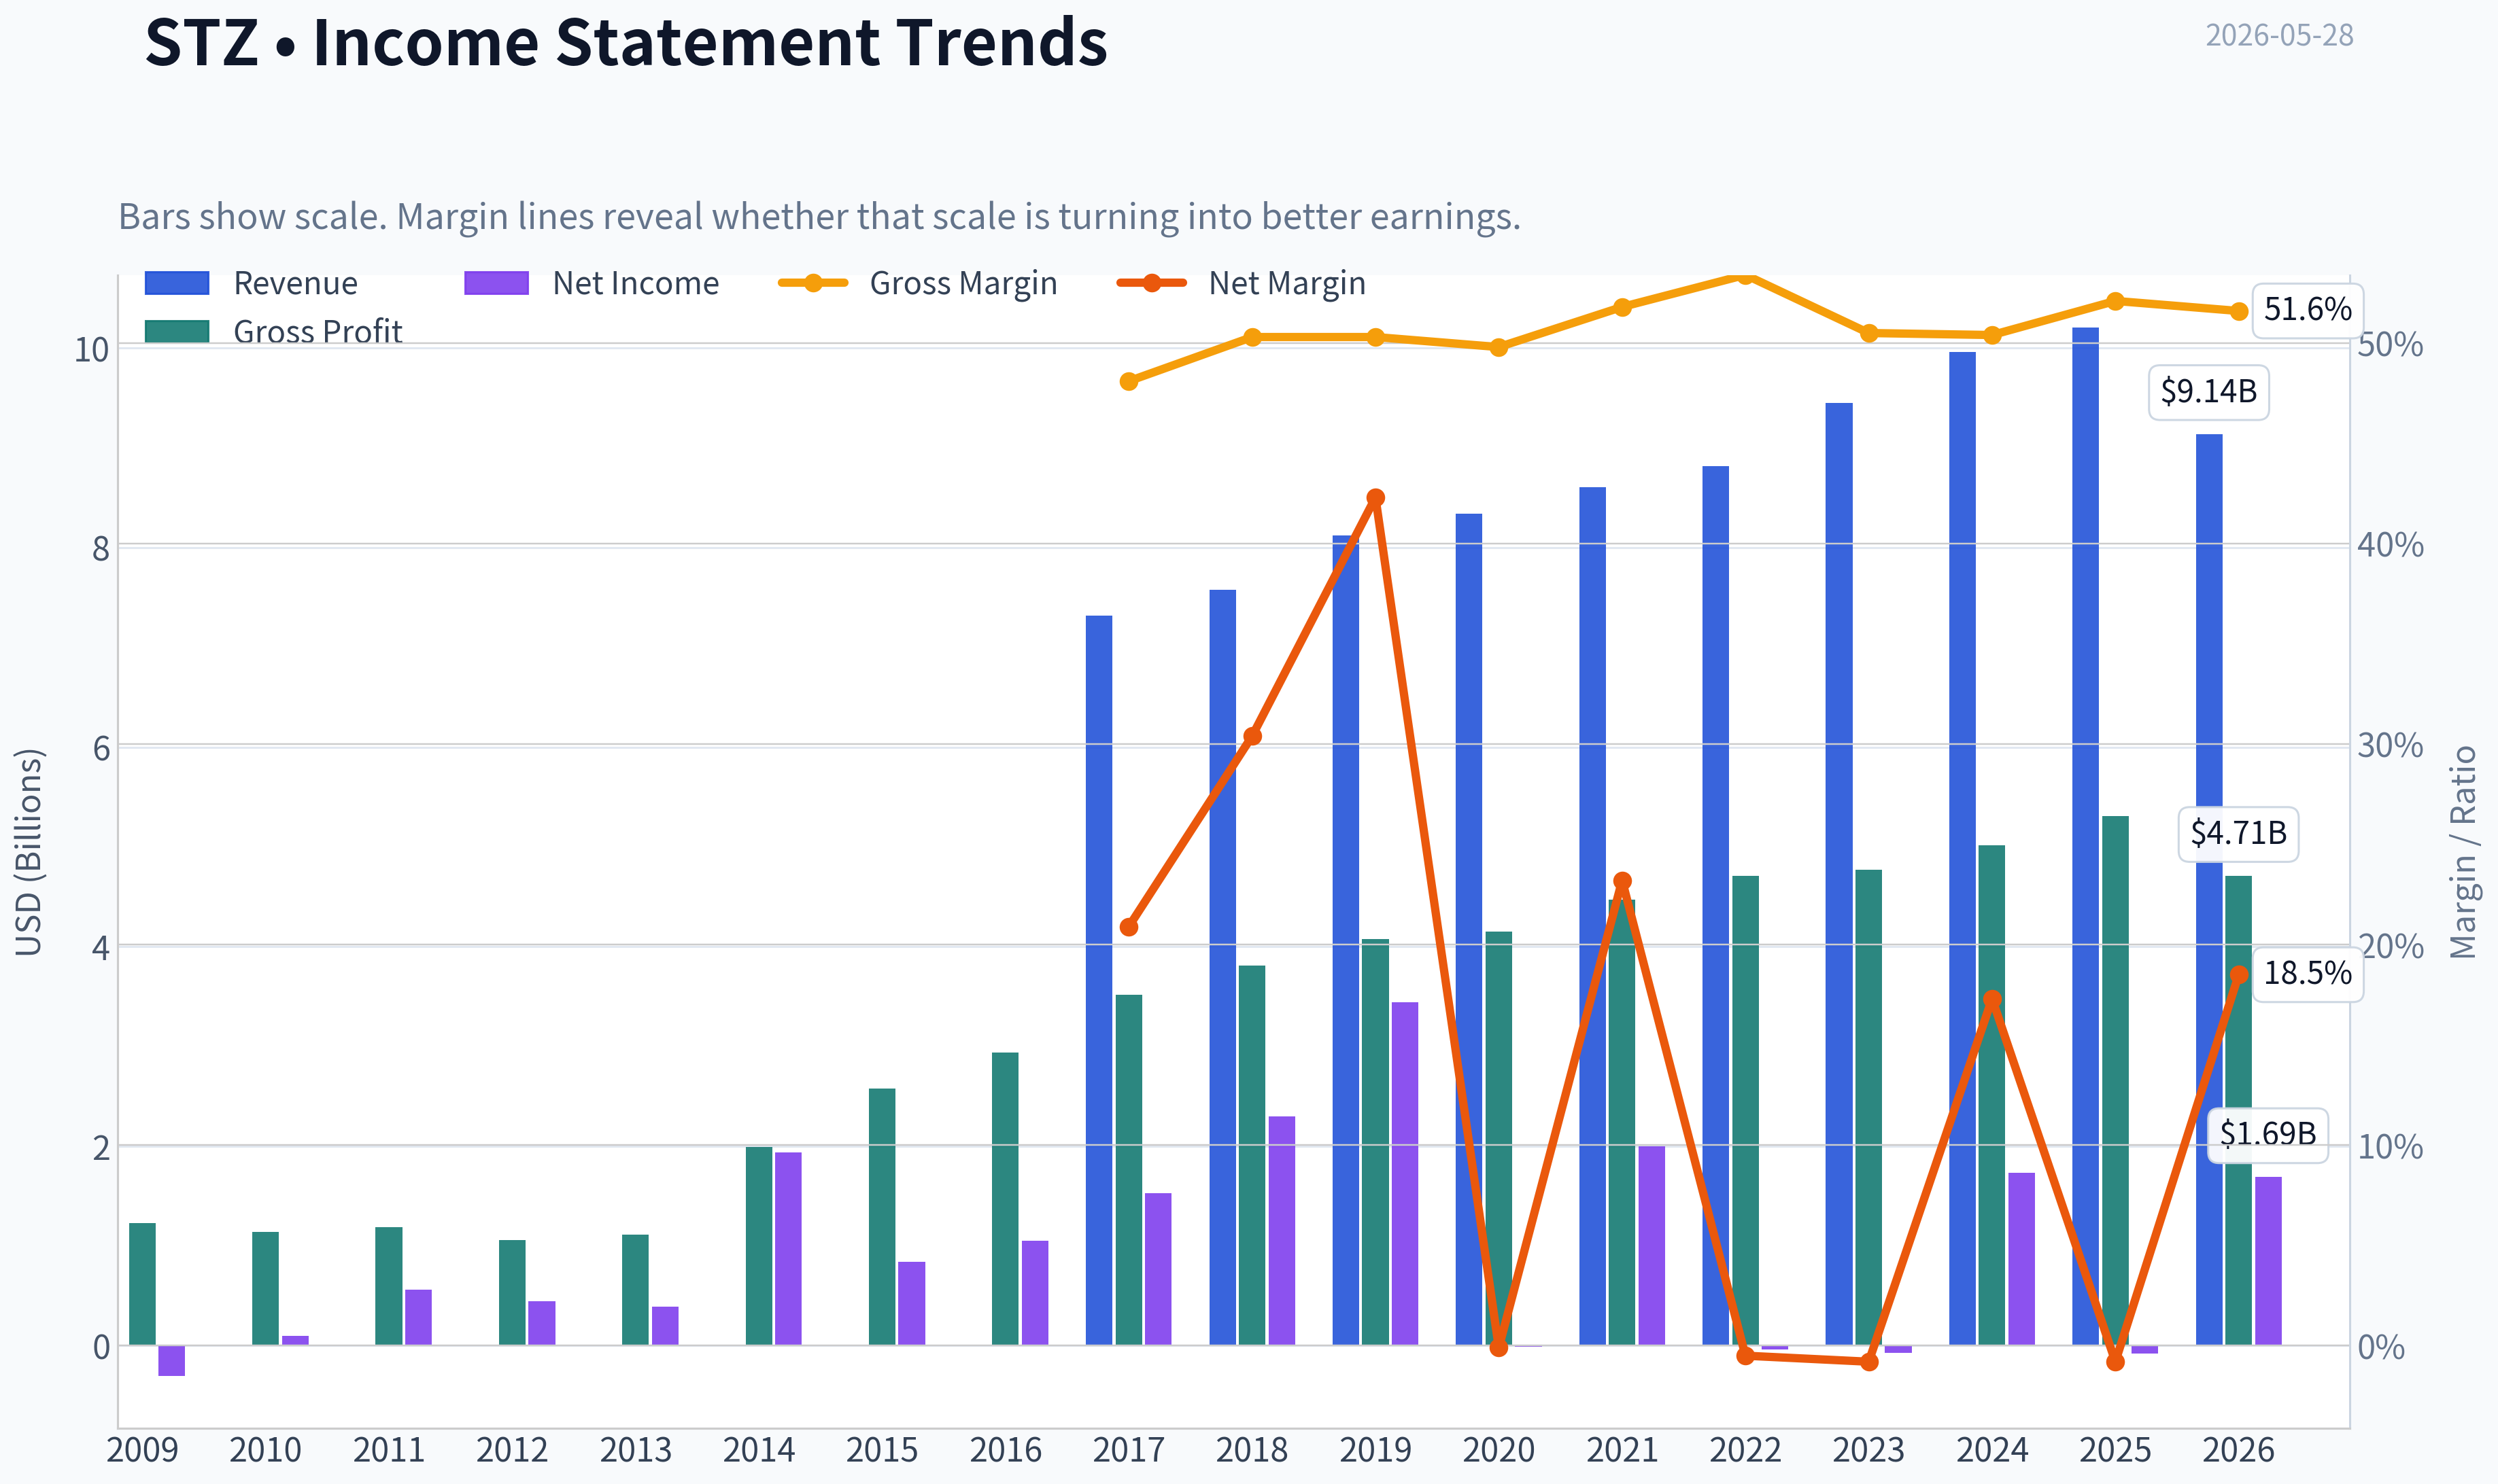
Task: Toggle the Net Margin legend entry
Action: (x=1242, y=283)
